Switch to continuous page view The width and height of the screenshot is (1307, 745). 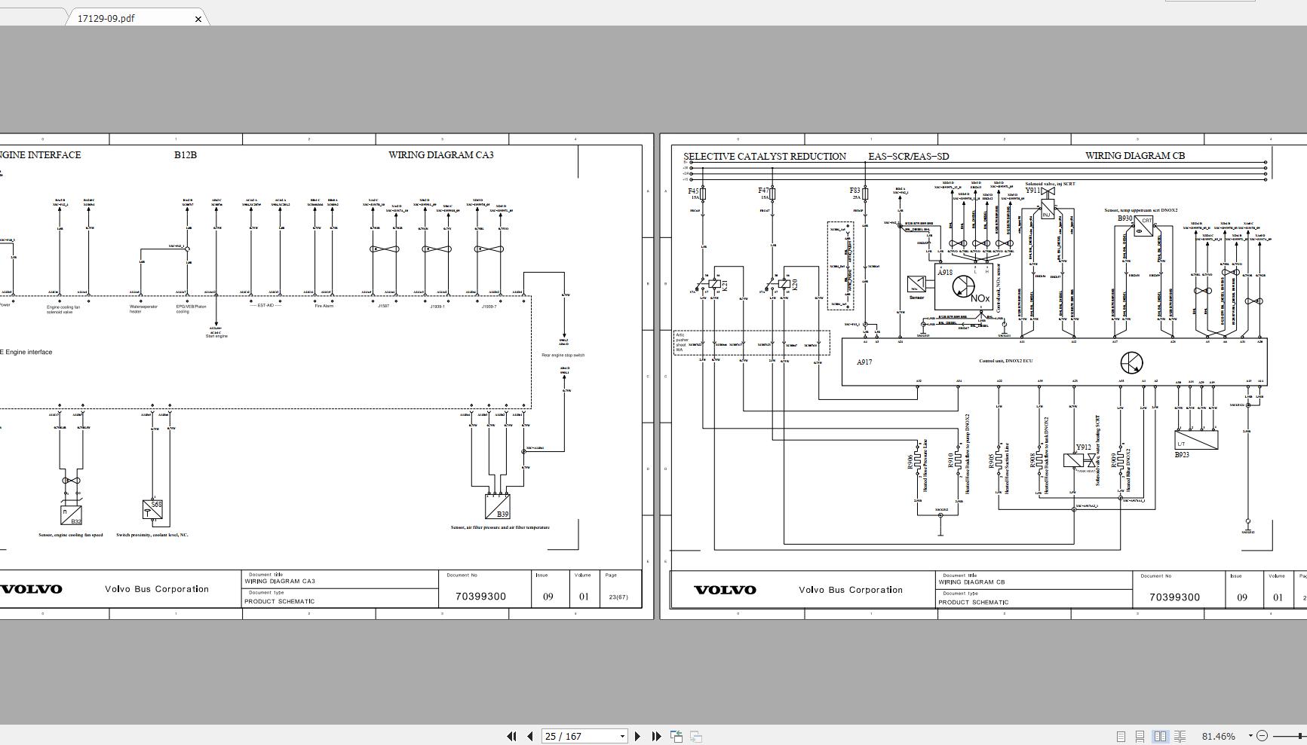1140,736
